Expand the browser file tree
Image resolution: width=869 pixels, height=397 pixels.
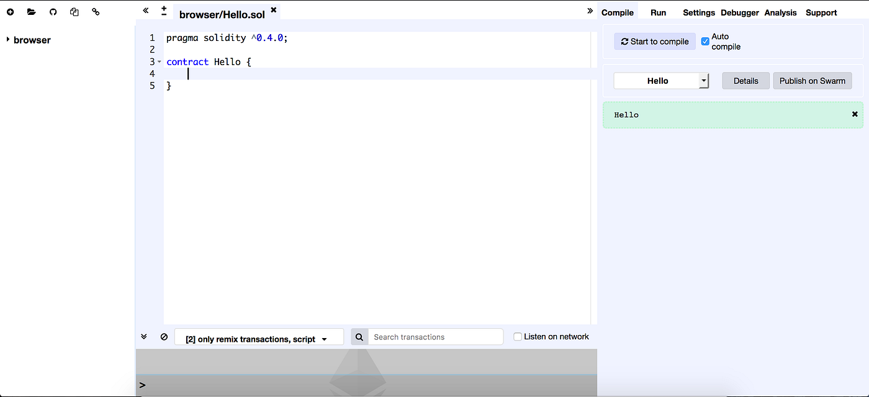coord(9,40)
